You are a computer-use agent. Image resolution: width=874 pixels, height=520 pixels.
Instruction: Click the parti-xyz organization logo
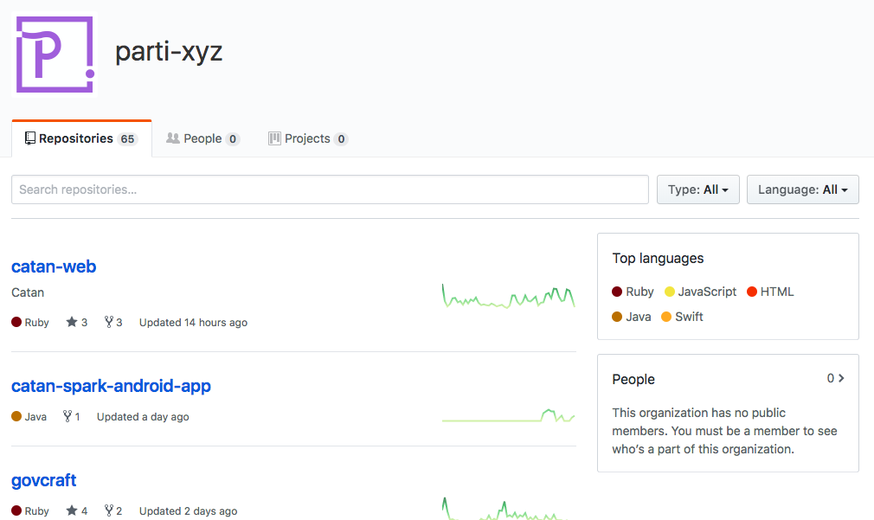point(54,54)
